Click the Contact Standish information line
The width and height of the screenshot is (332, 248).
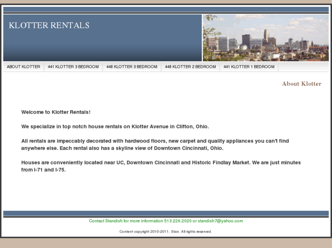click(166, 221)
